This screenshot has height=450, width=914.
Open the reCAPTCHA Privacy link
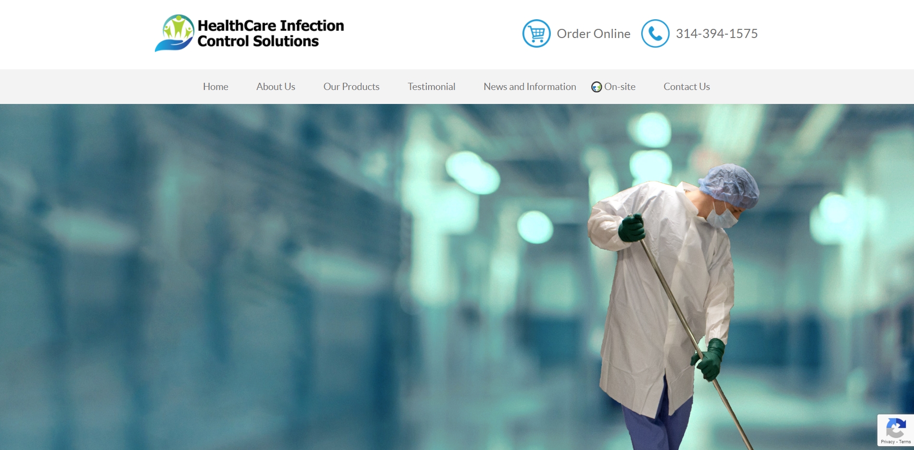888,442
